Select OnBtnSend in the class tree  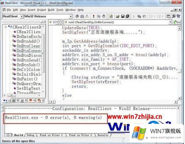tap(29, 60)
